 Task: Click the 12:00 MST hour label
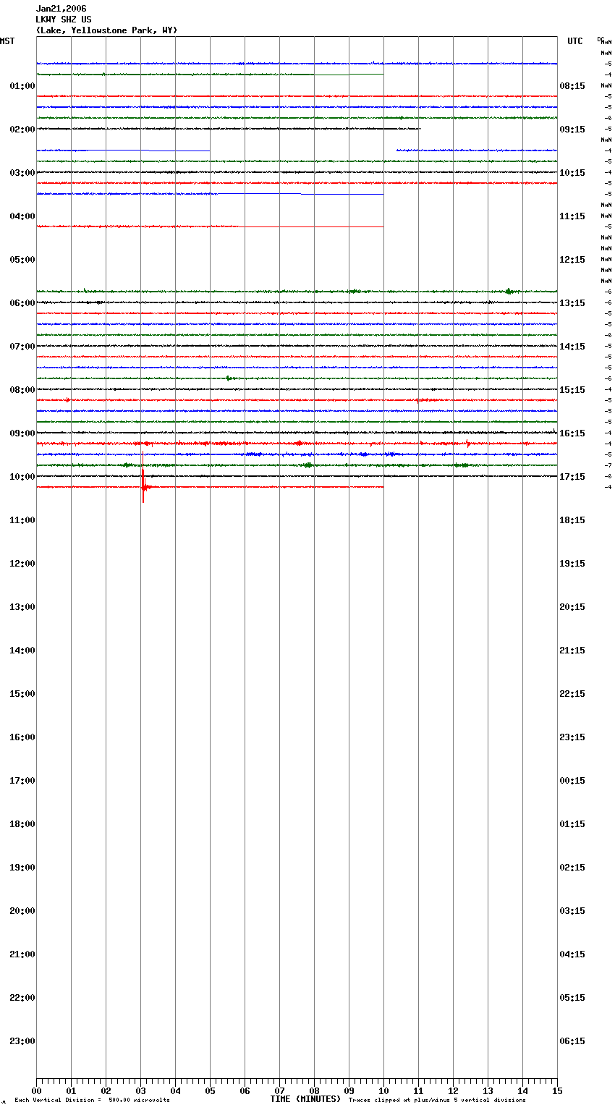pyautogui.click(x=22, y=564)
